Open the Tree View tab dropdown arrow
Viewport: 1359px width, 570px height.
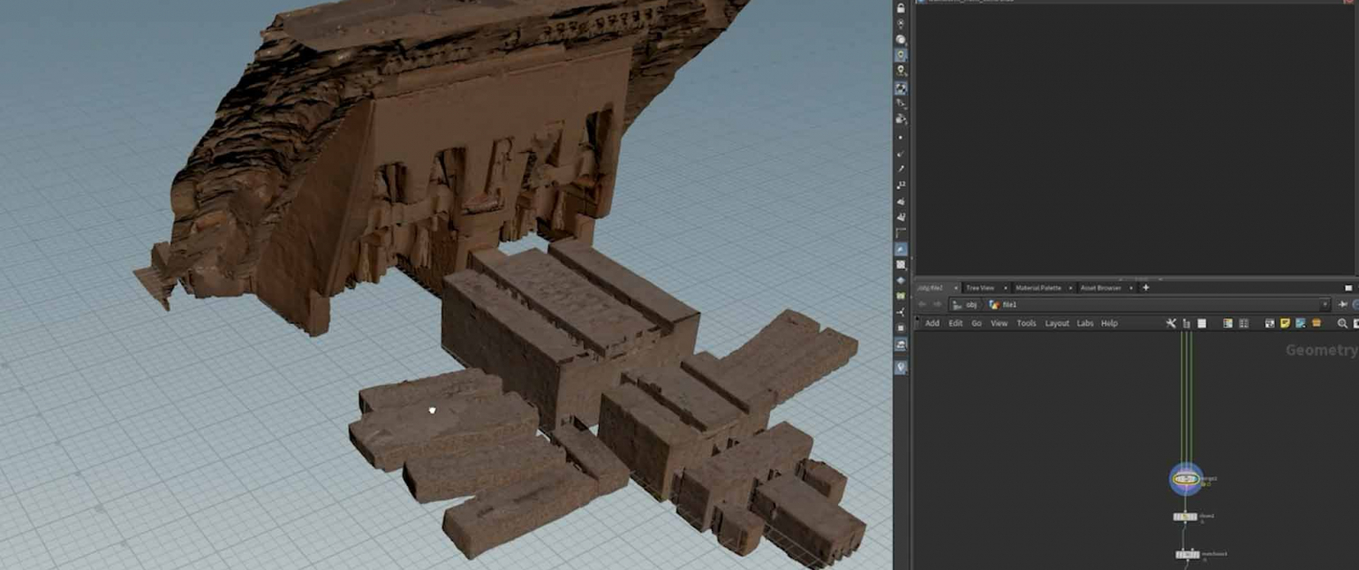1005,288
